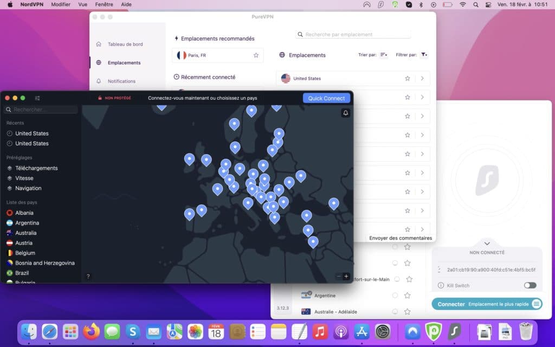
Task: Select the Argentine radio button in Surfshark
Action: click(x=395, y=295)
